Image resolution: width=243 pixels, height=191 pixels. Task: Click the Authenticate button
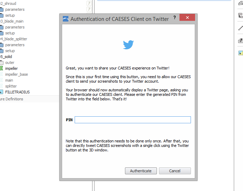pyautogui.click(x=141, y=171)
